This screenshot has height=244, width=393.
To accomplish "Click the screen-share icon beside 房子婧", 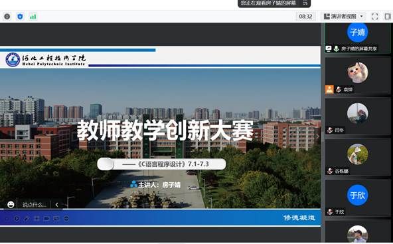I will pos(329,49).
